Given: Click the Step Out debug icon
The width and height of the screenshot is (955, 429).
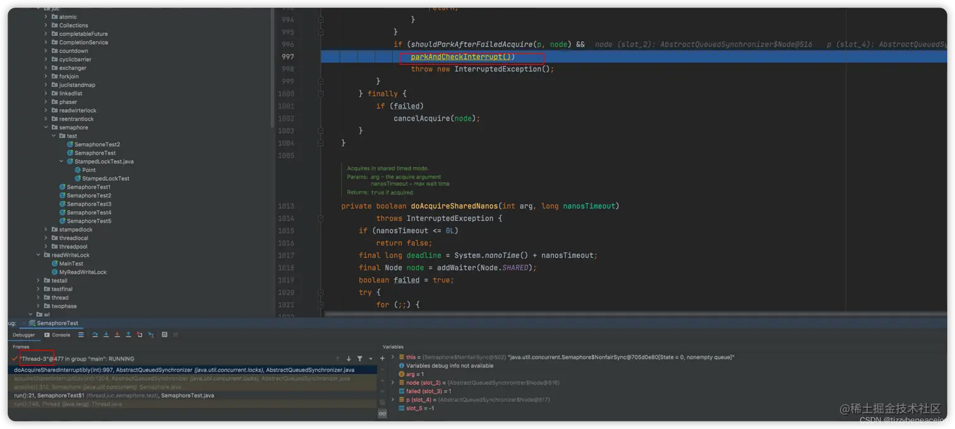Looking at the screenshot, I should point(128,335).
